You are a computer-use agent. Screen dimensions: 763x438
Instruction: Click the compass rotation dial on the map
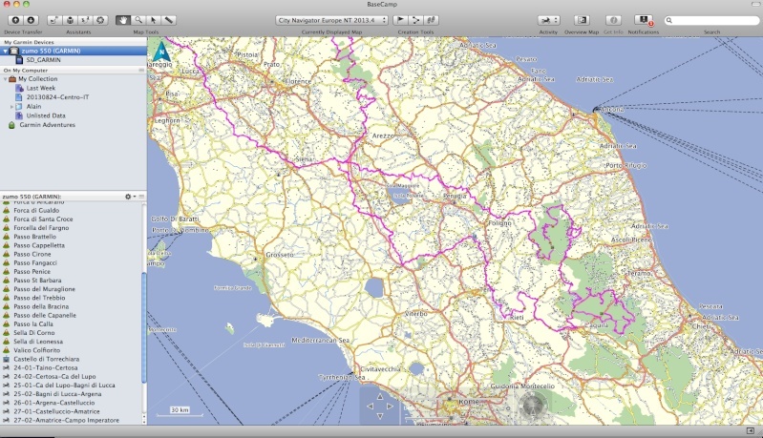[x=531, y=406]
